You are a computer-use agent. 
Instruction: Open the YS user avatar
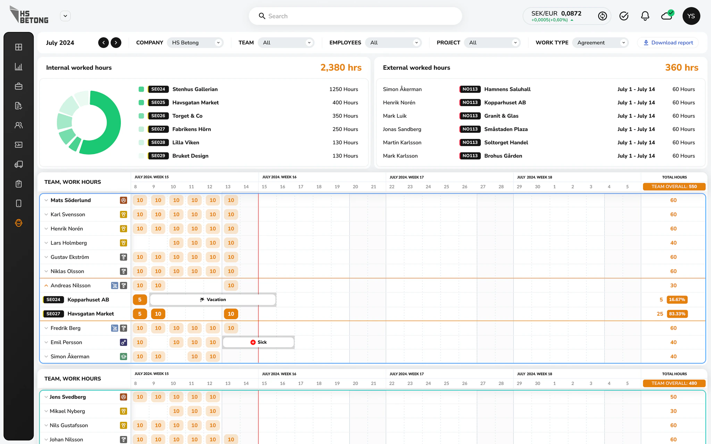(691, 16)
